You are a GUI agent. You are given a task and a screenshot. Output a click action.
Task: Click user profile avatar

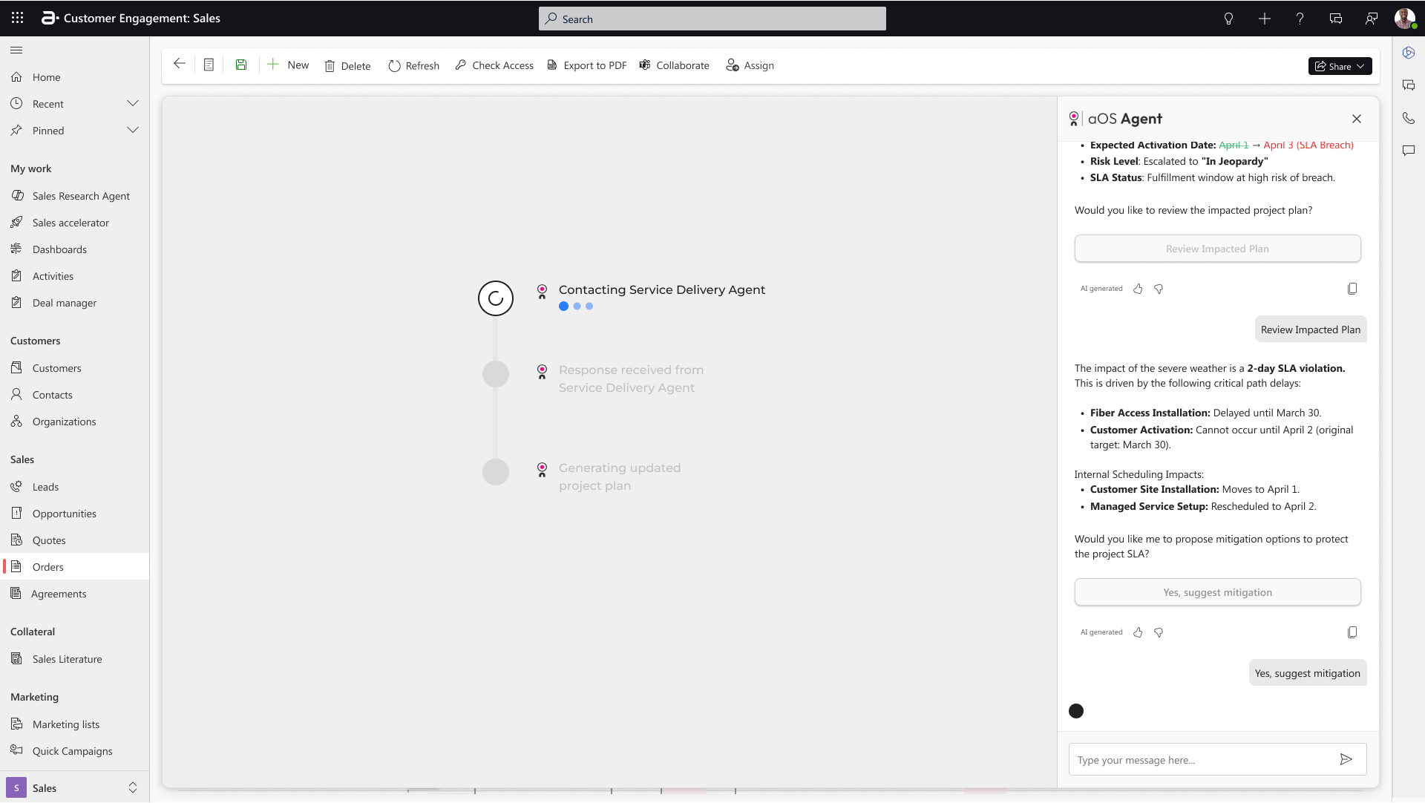click(x=1405, y=19)
